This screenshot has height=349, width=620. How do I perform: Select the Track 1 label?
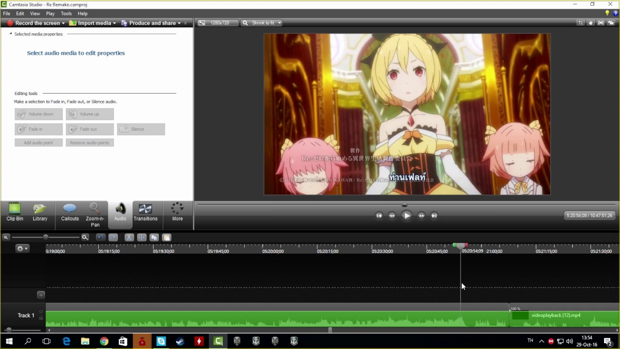coord(26,316)
